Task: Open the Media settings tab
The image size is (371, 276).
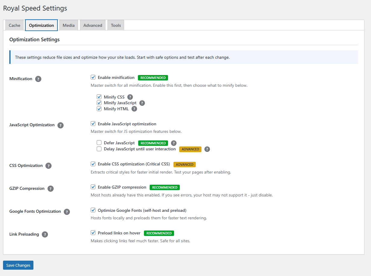Action: pyautogui.click(x=68, y=25)
